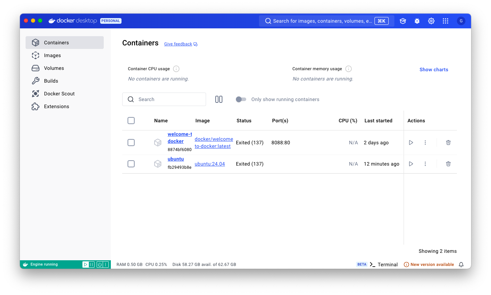Image resolution: width=491 pixels, height=295 pixels.
Task: Sort by the CPU (%) column header
Action: coord(348,121)
